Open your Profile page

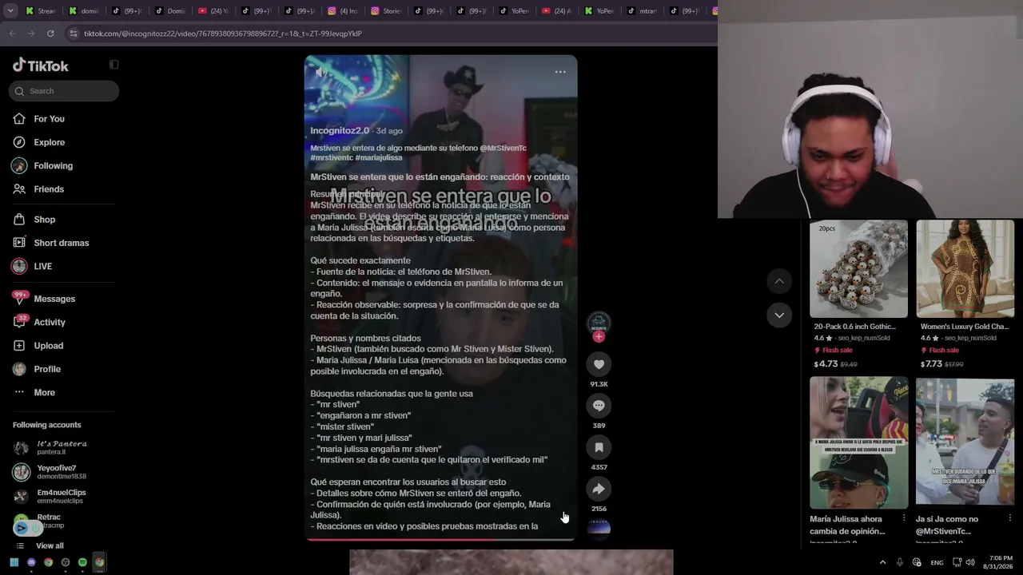tap(47, 369)
